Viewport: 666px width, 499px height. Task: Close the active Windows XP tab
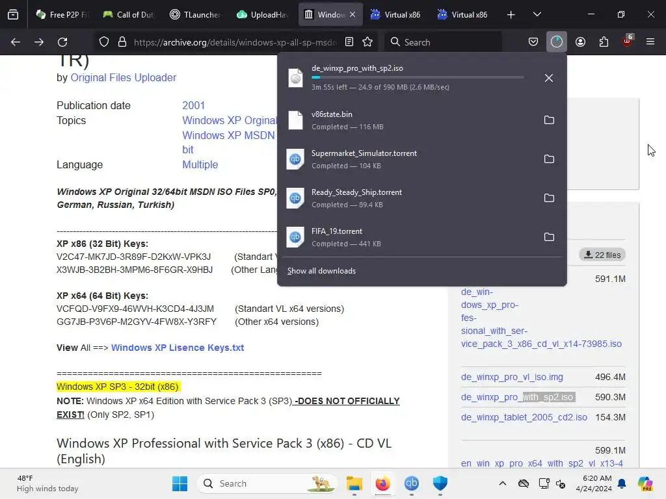tap(353, 15)
